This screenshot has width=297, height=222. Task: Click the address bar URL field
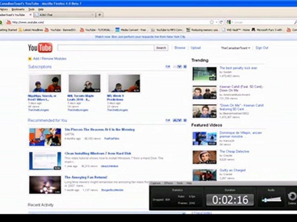(110, 22)
